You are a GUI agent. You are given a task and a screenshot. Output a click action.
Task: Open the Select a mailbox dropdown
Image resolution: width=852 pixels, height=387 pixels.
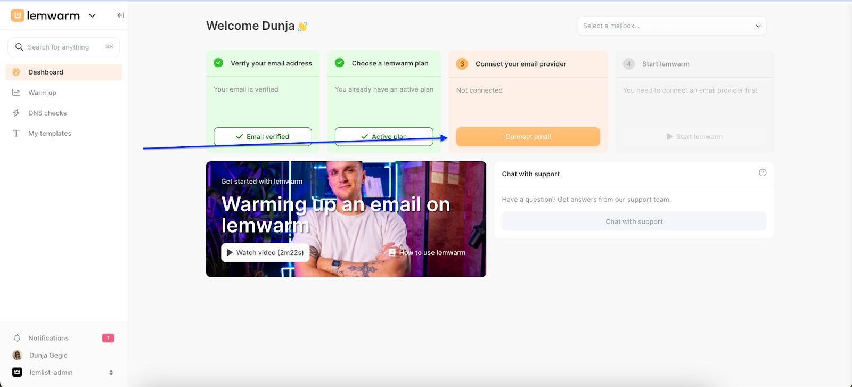(671, 26)
